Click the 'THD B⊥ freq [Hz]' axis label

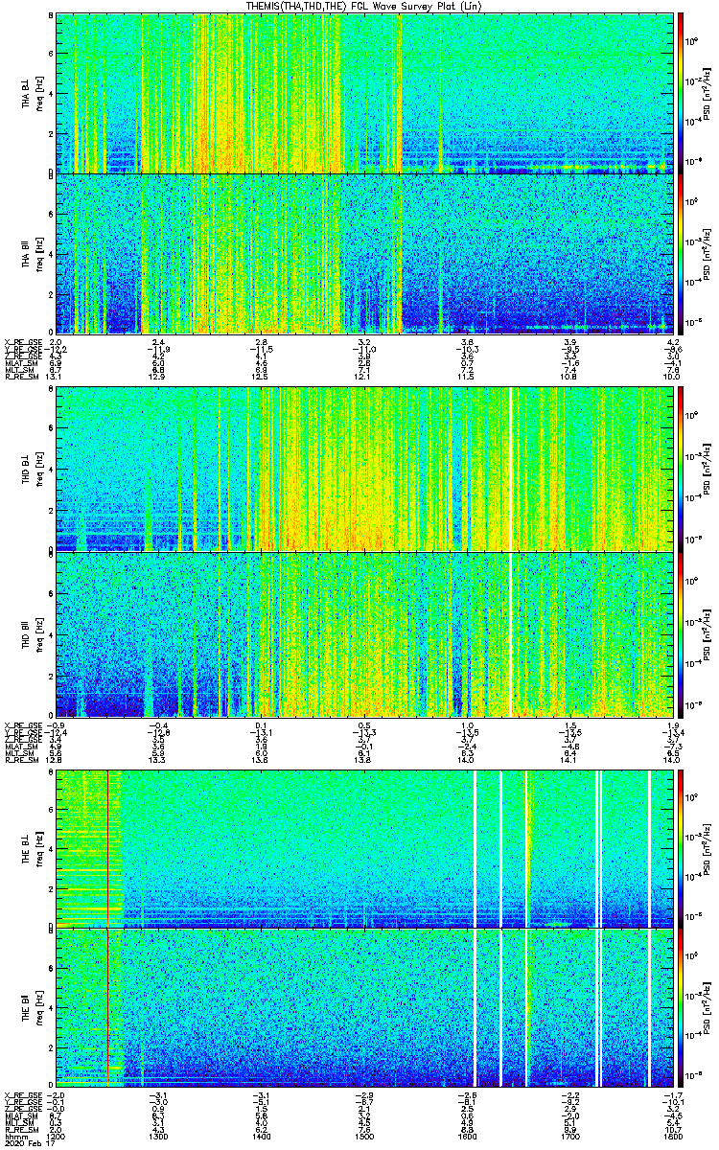pos(34,469)
